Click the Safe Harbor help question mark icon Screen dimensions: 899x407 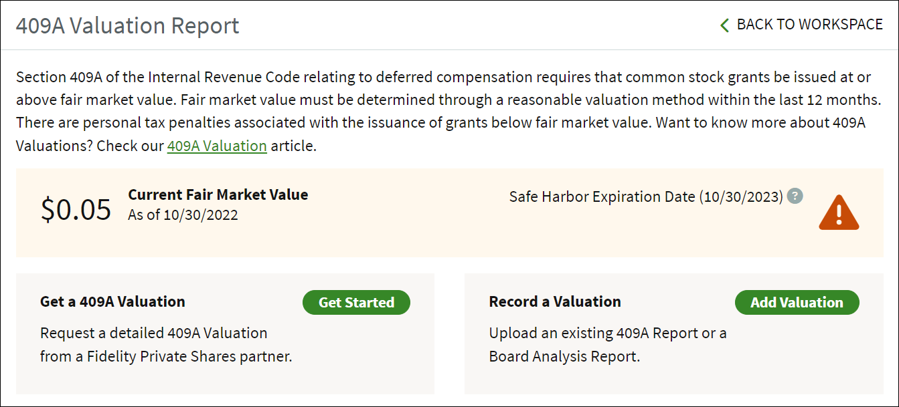point(795,196)
